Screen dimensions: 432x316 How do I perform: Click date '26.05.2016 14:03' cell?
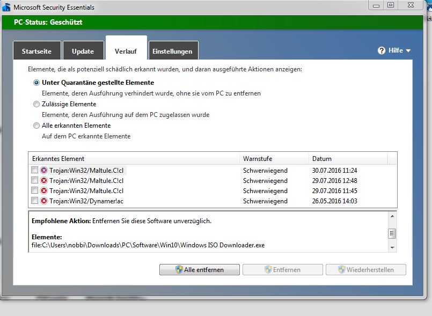click(334, 201)
